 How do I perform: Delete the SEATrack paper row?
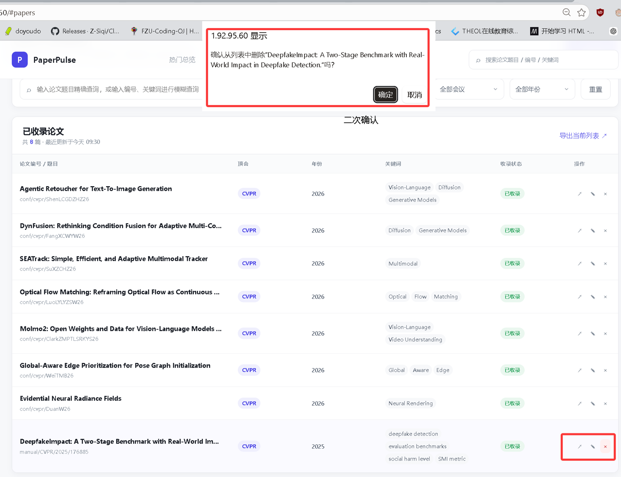[x=605, y=264]
